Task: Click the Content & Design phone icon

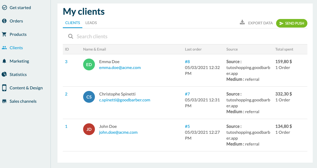Action: click(4, 88)
